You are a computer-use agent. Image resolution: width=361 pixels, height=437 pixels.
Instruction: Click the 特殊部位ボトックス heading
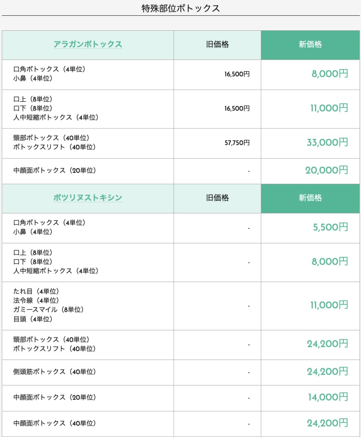pyautogui.click(x=180, y=9)
